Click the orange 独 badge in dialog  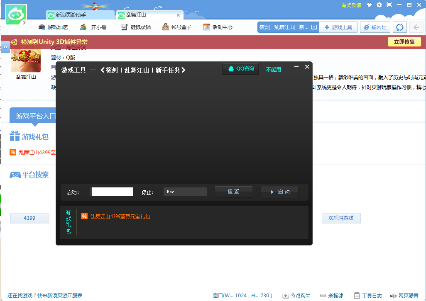point(84,216)
